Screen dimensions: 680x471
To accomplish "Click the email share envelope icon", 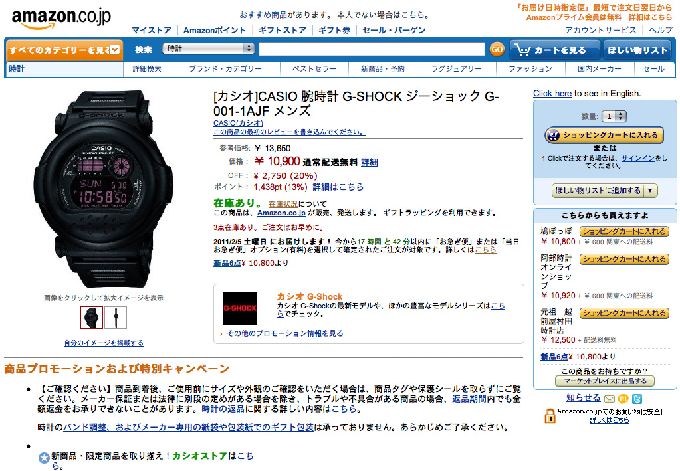I will (610, 399).
